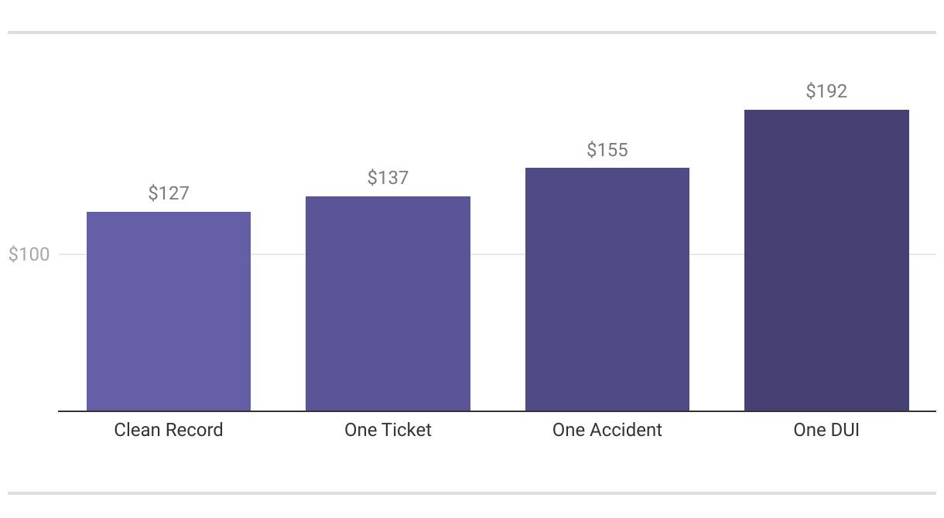Click the One Accident bar
The height and width of the screenshot is (518, 944).
point(607,289)
